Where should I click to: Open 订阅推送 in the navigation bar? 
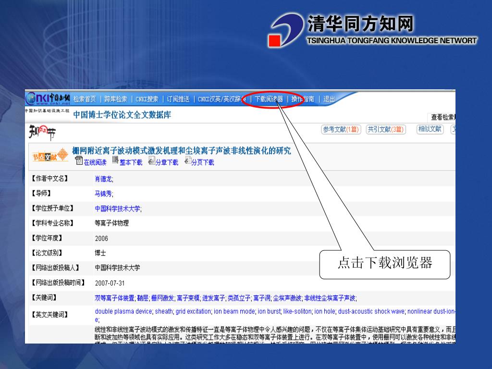tap(178, 99)
